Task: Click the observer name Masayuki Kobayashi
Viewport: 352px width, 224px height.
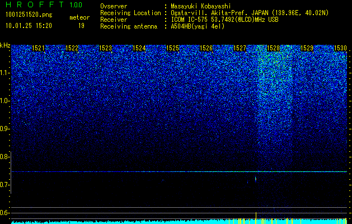Action: point(201,6)
